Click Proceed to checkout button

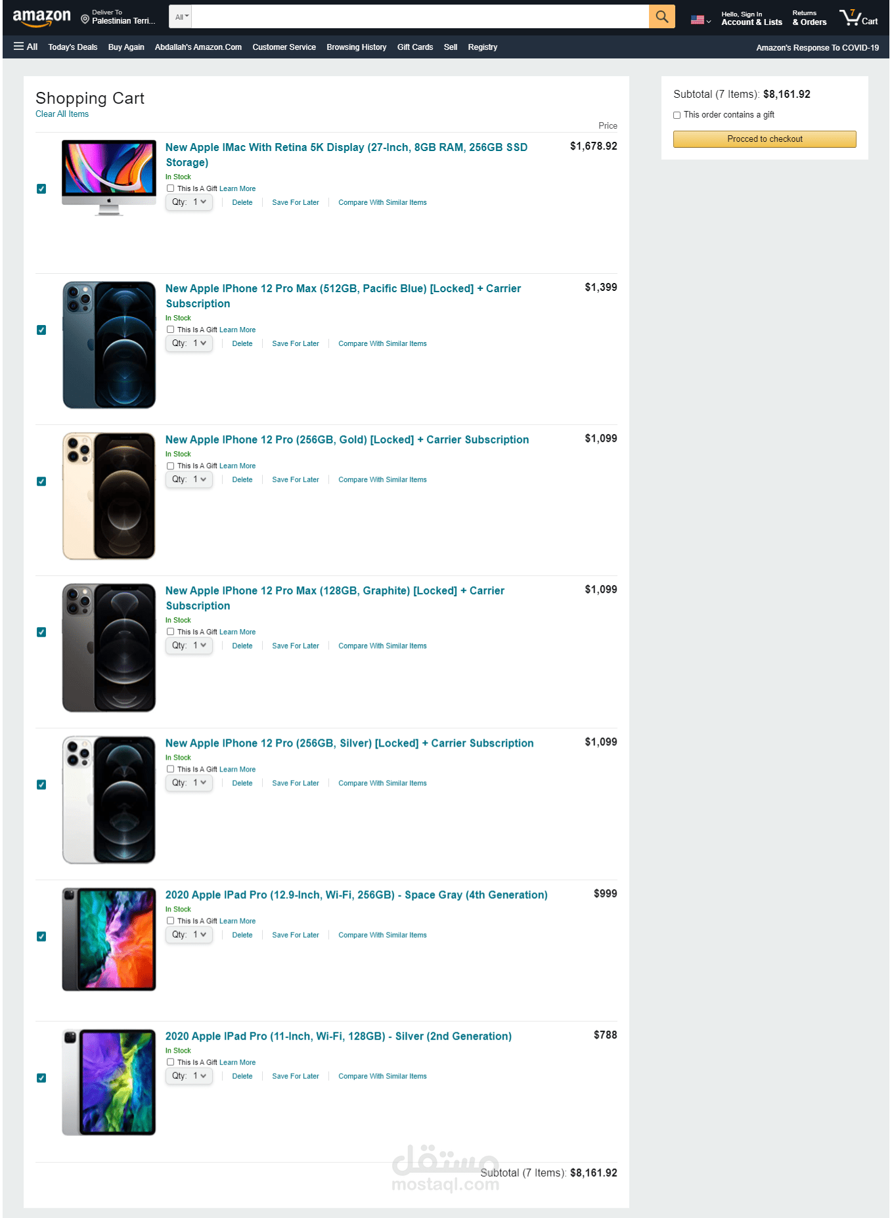pos(765,139)
